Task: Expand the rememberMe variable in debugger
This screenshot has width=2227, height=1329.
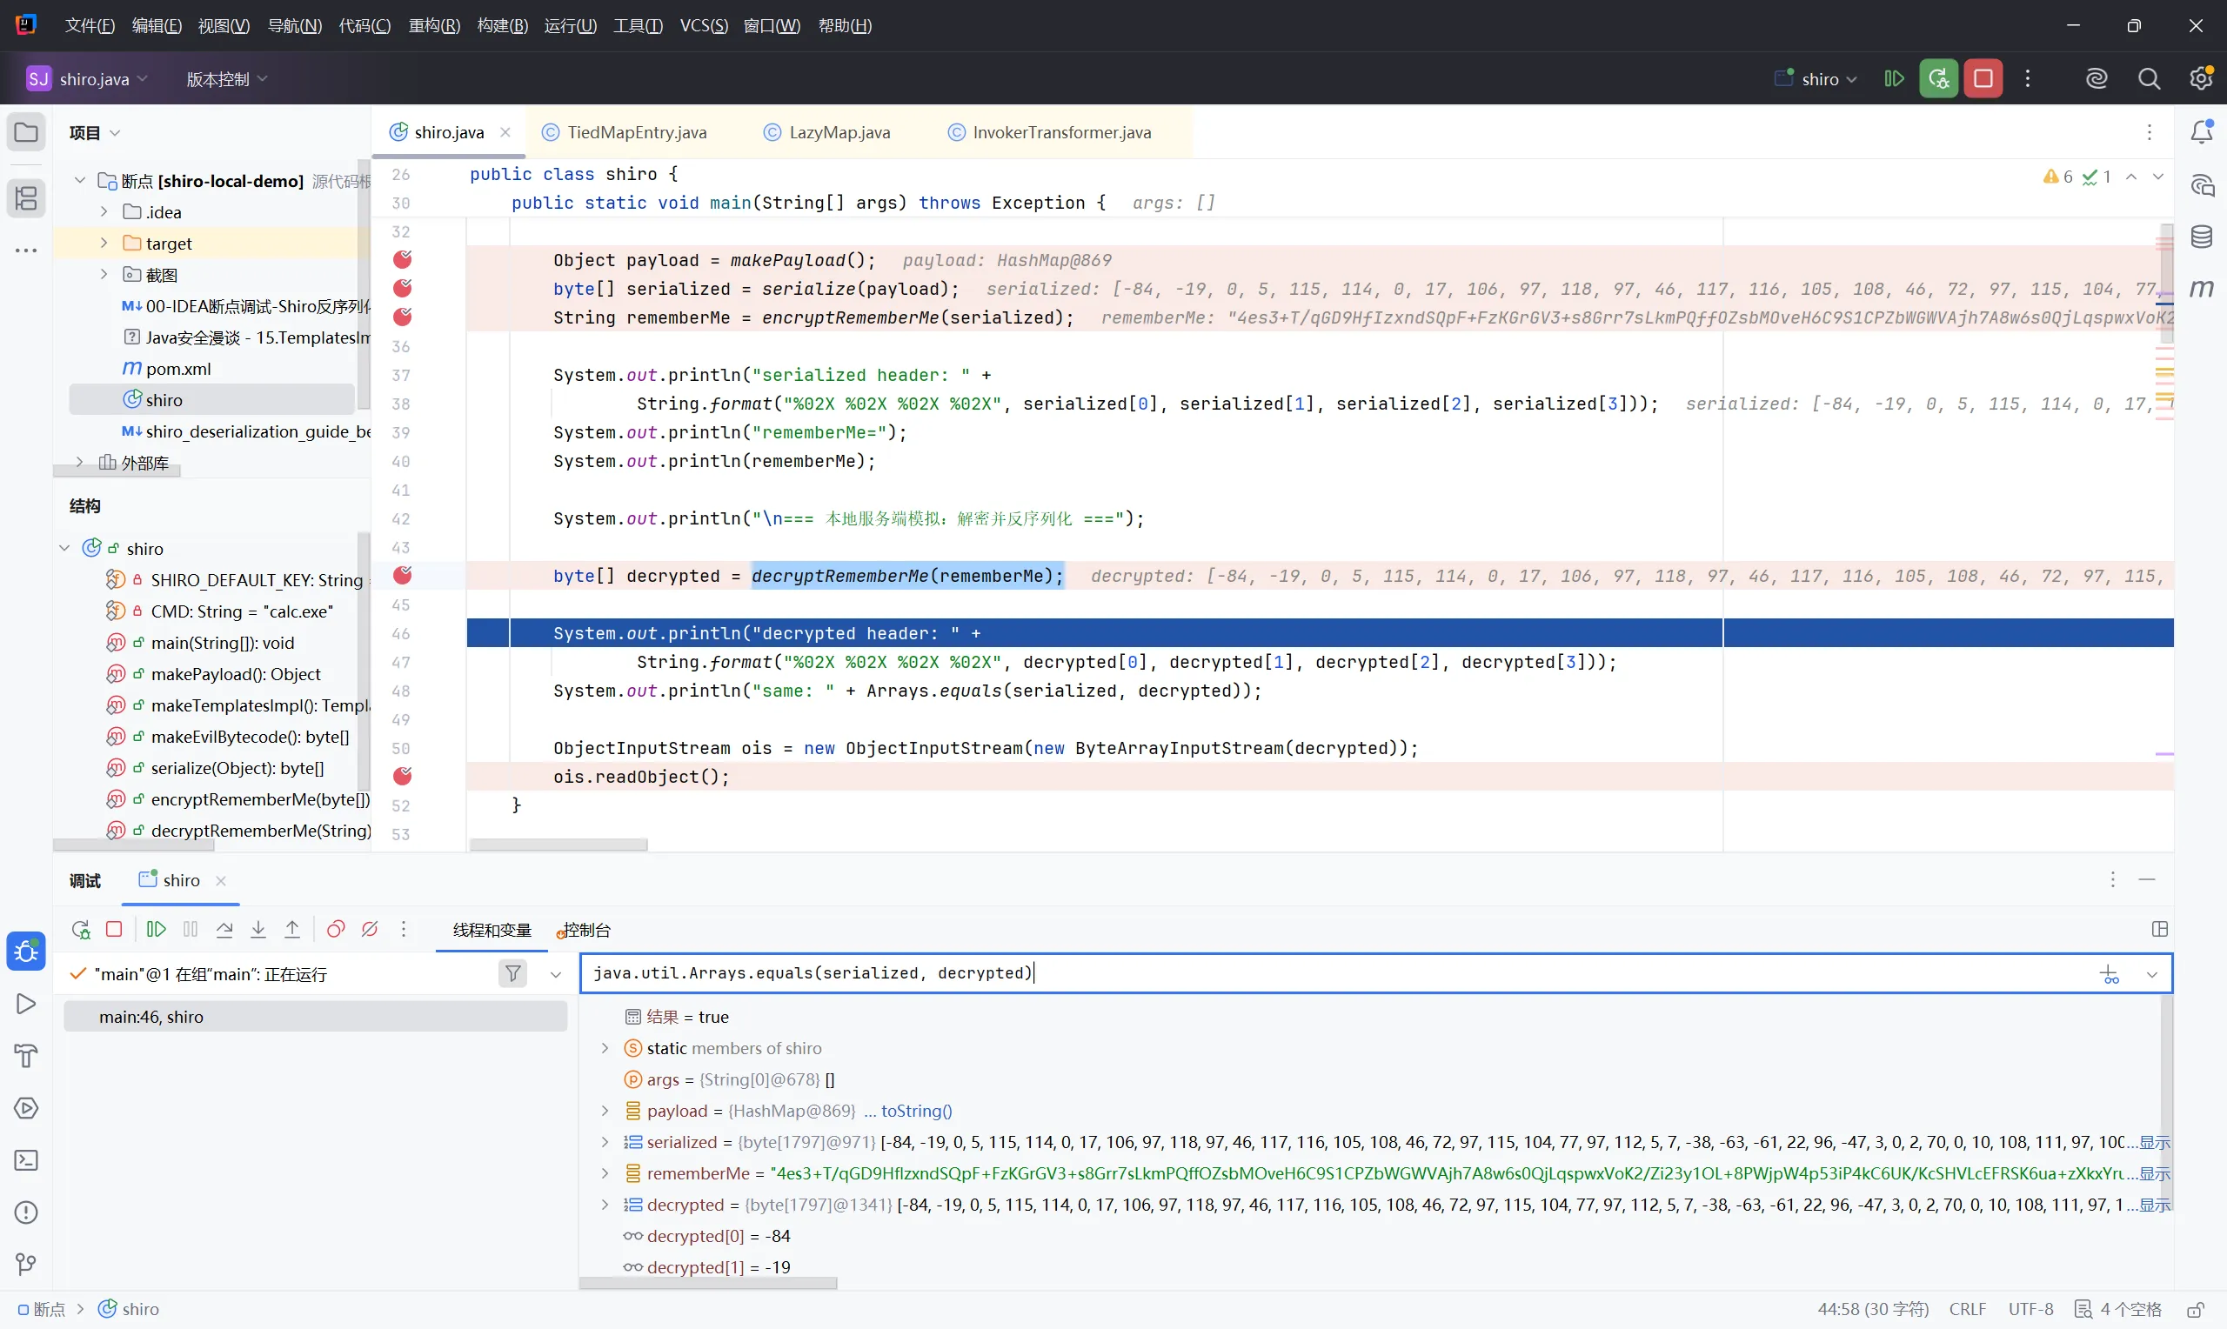Action: click(x=605, y=1173)
